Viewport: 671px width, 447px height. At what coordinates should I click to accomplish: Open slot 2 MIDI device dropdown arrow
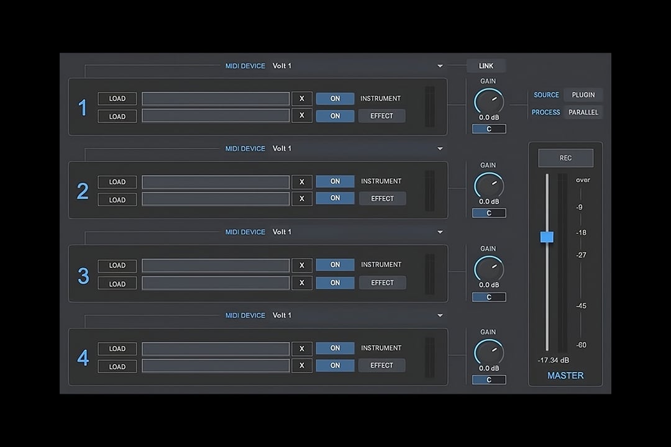click(x=440, y=148)
